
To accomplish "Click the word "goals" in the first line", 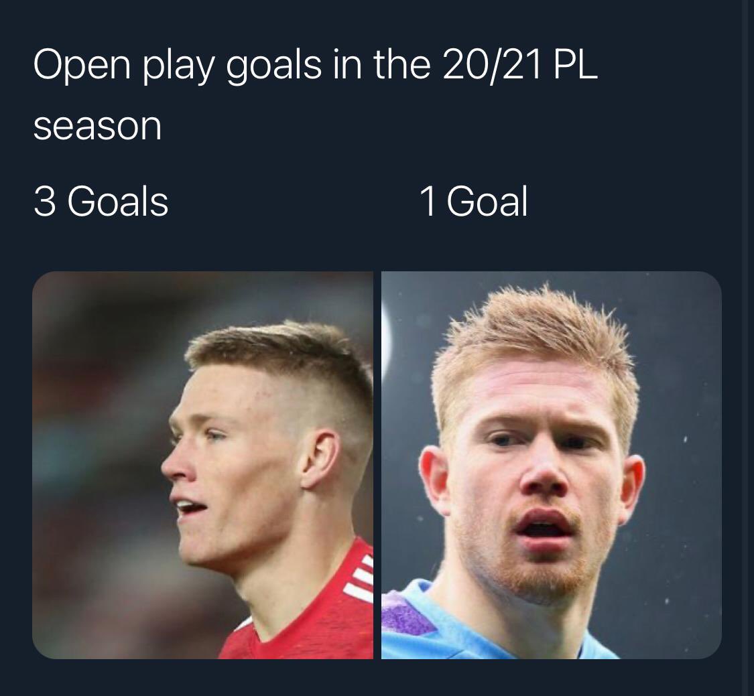I will (x=274, y=67).
